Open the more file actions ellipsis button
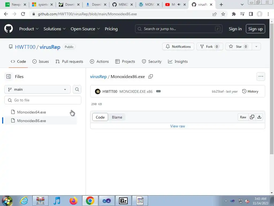This screenshot has height=206, width=274. [x=261, y=76]
